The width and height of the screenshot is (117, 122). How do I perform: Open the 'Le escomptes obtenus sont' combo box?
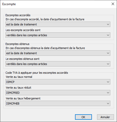[58, 64]
